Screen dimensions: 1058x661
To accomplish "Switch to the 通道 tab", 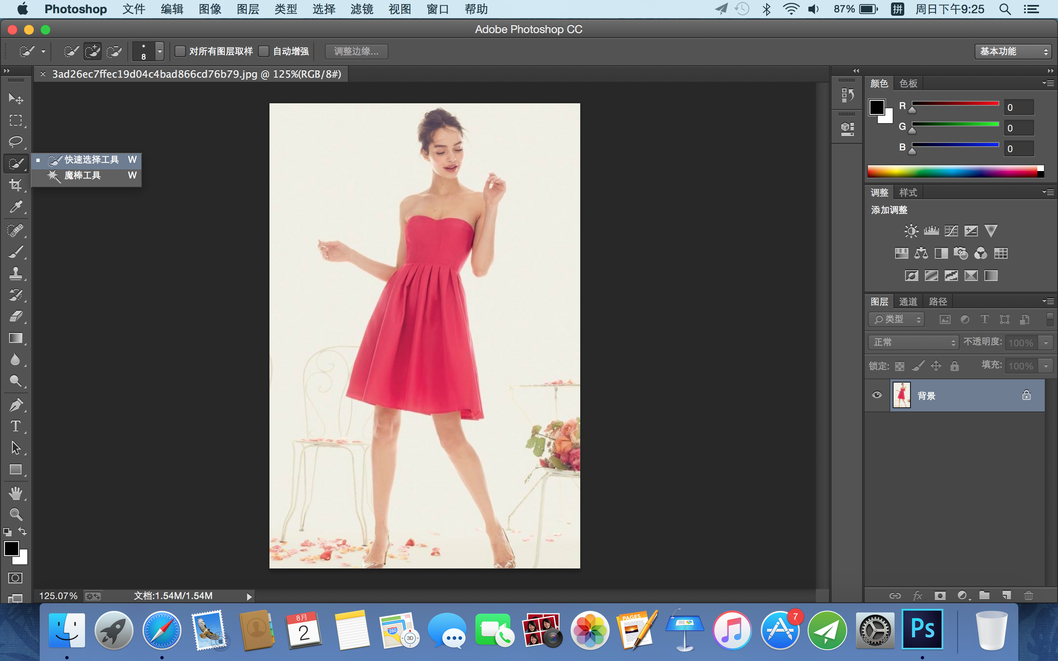I will pyautogui.click(x=908, y=301).
